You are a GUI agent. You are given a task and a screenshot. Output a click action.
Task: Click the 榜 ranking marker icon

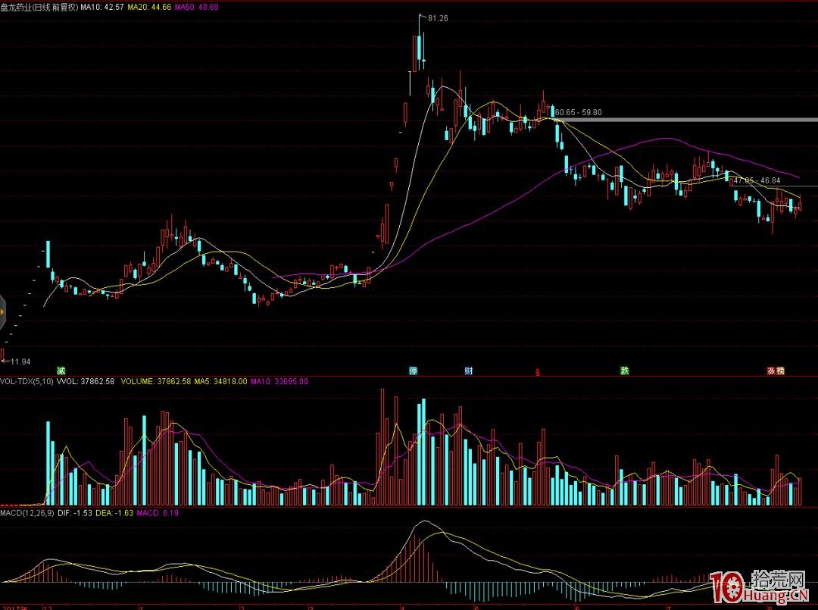pos(780,371)
